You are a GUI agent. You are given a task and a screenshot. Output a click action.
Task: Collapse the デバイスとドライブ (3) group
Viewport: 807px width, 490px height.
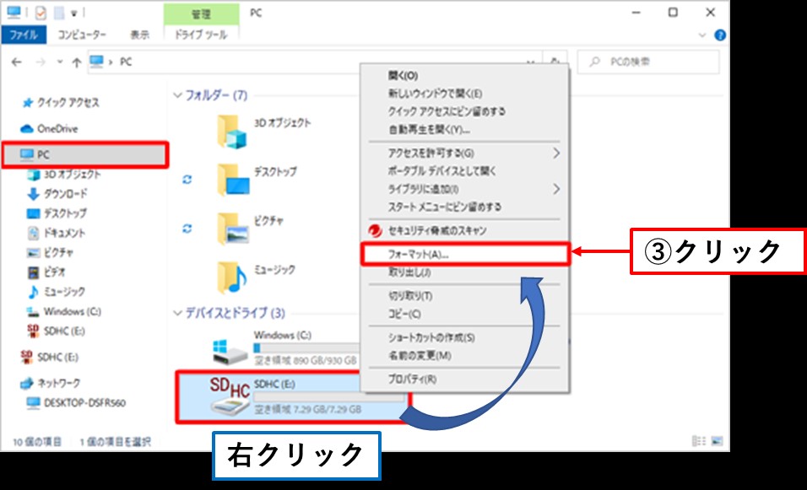177,313
